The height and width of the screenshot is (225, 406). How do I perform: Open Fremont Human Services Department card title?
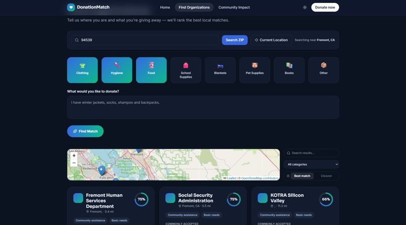tap(104, 201)
